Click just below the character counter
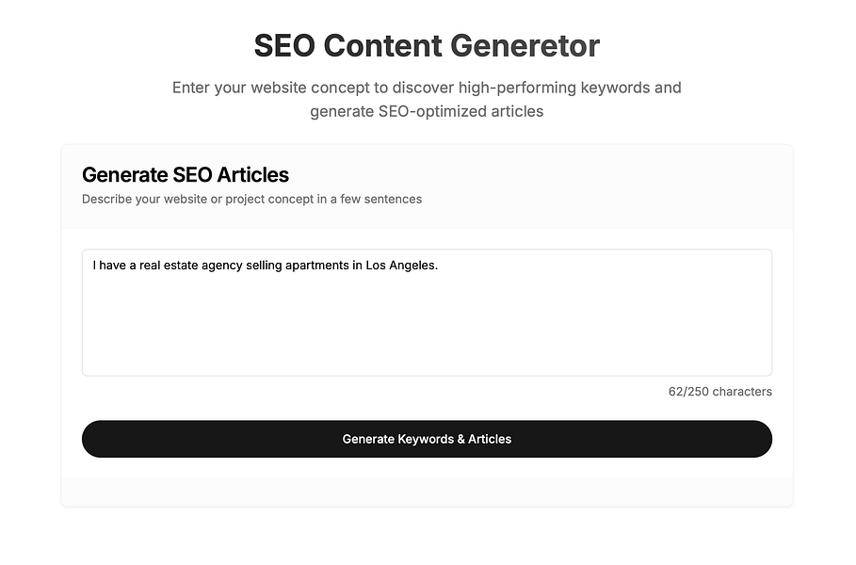856x565 pixels. pos(719,407)
